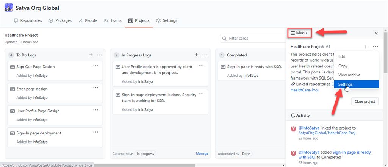Click note icon on Error page design card
The height and width of the screenshot is (167, 388).
(13, 89)
